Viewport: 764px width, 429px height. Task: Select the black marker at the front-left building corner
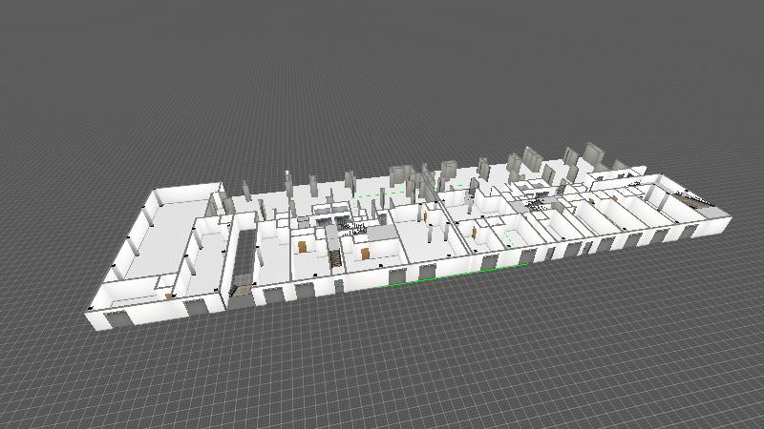pos(90,309)
